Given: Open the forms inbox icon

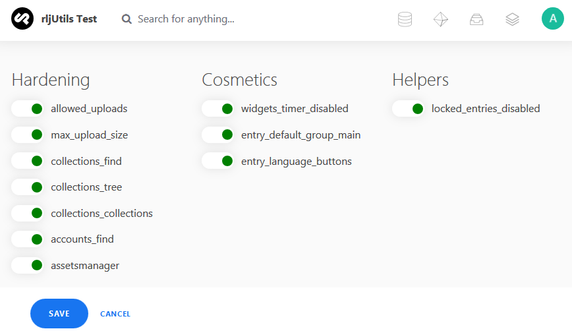Looking at the screenshot, I should pos(476,19).
